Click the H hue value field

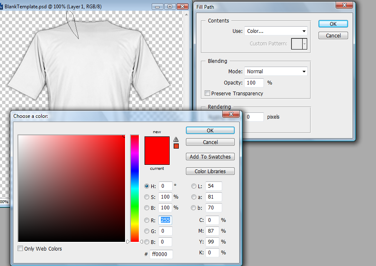coord(165,186)
